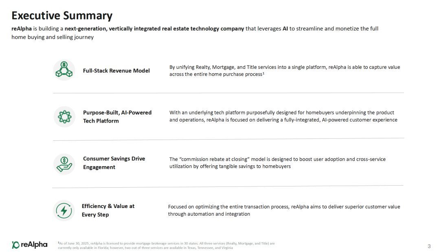Select the hand-holding-dollar Consumer Savings icon

pyautogui.click(x=64, y=164)
